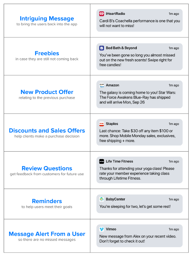Image resolution: width=192 pixels, height=256 pixels.
Task: Click the Staples app icon
Action: 102,124
